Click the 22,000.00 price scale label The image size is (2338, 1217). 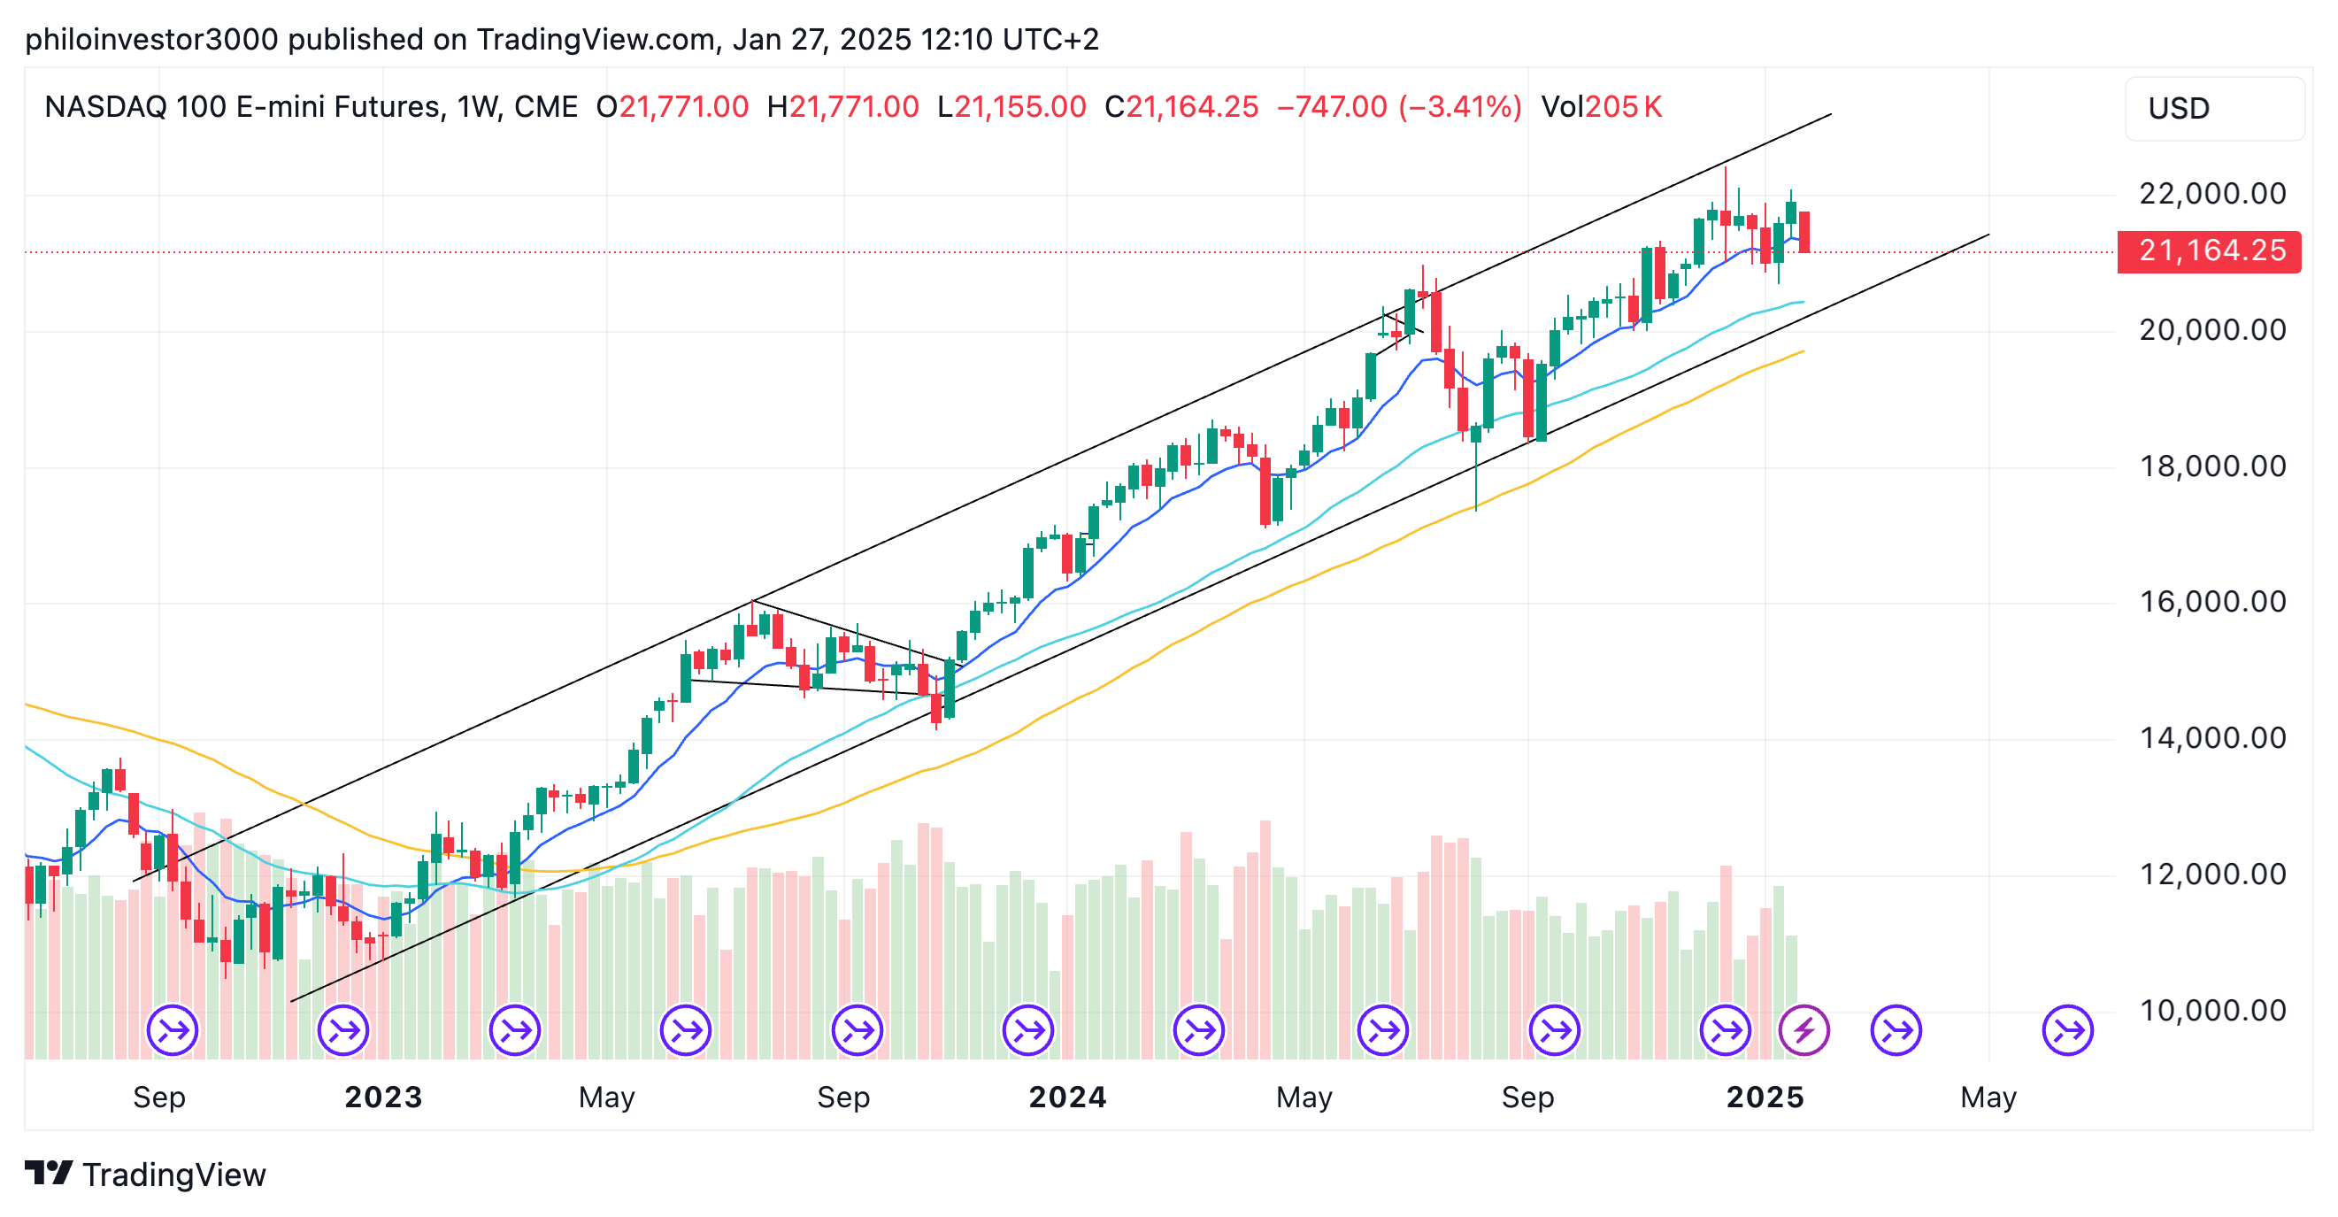(2211, 193)
